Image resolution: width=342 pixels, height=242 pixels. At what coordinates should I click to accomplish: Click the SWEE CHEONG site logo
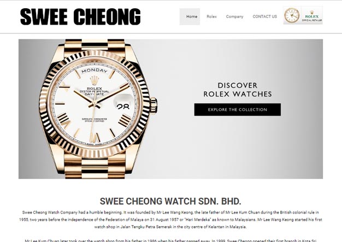(80, 16)
